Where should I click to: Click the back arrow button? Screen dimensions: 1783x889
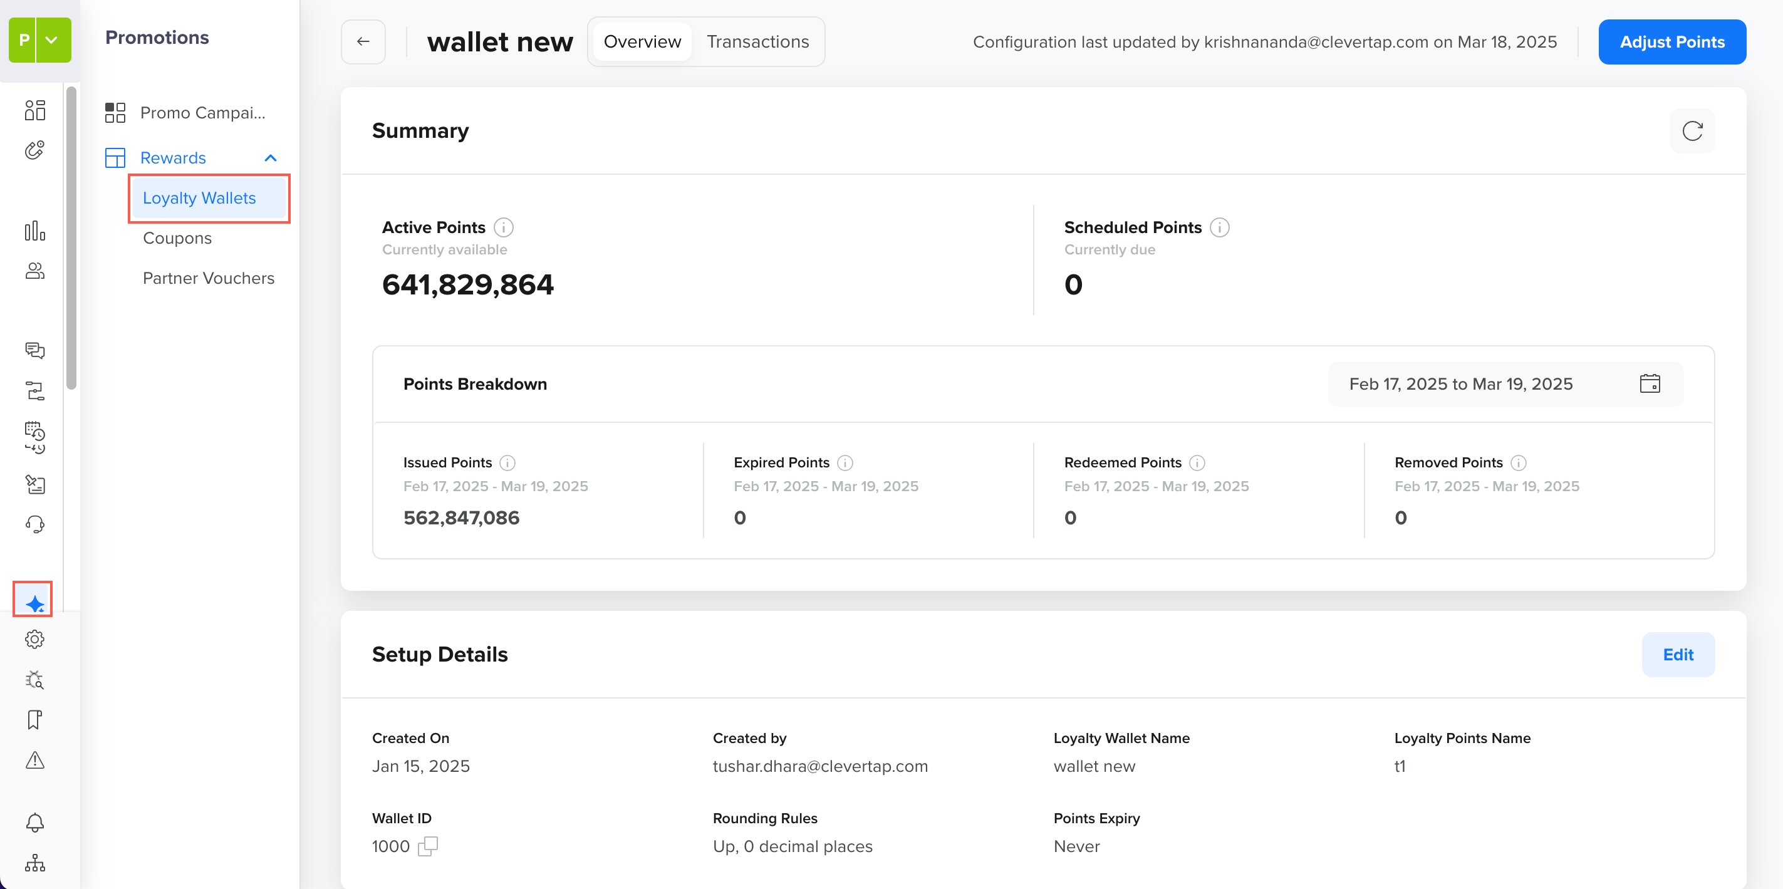(x=363, y=41)
